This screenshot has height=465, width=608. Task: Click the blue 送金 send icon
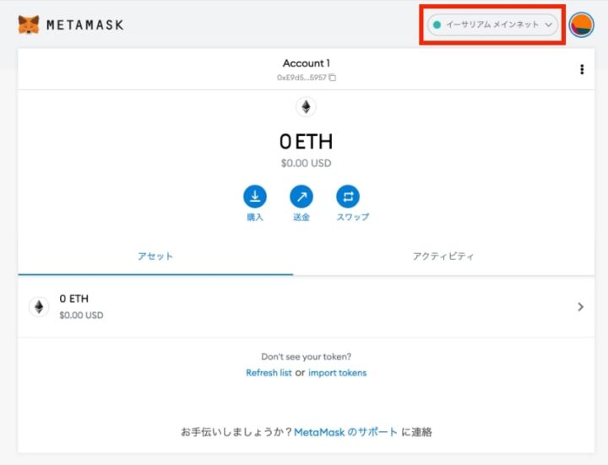(x=301, y=197)
